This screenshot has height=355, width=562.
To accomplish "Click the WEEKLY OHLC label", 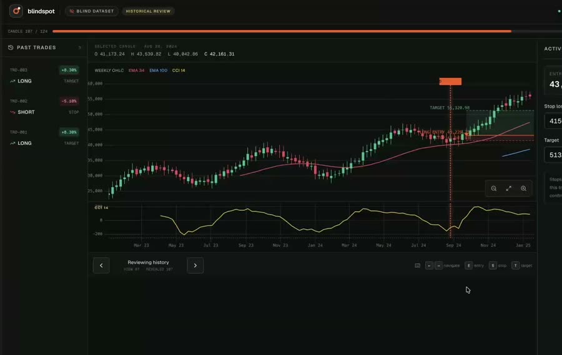I will tap(109, 71).
